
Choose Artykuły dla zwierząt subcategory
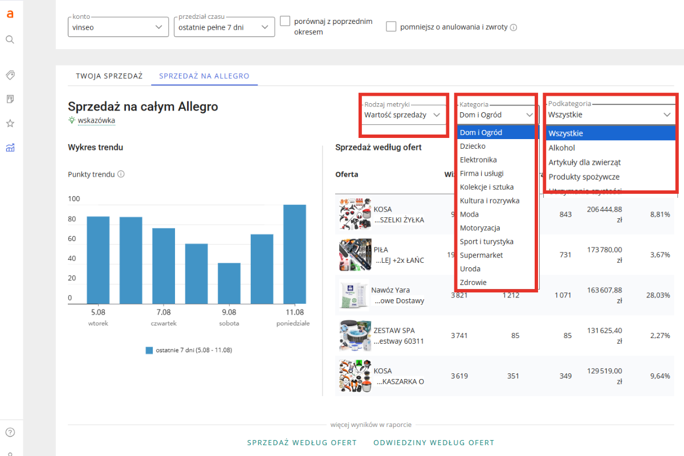pyautogui.click(x=610, y=162)
